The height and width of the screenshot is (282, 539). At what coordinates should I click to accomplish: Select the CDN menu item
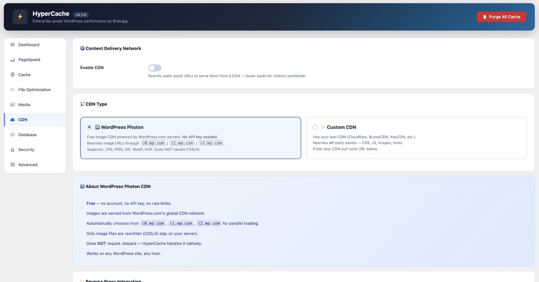click(35, 120)
